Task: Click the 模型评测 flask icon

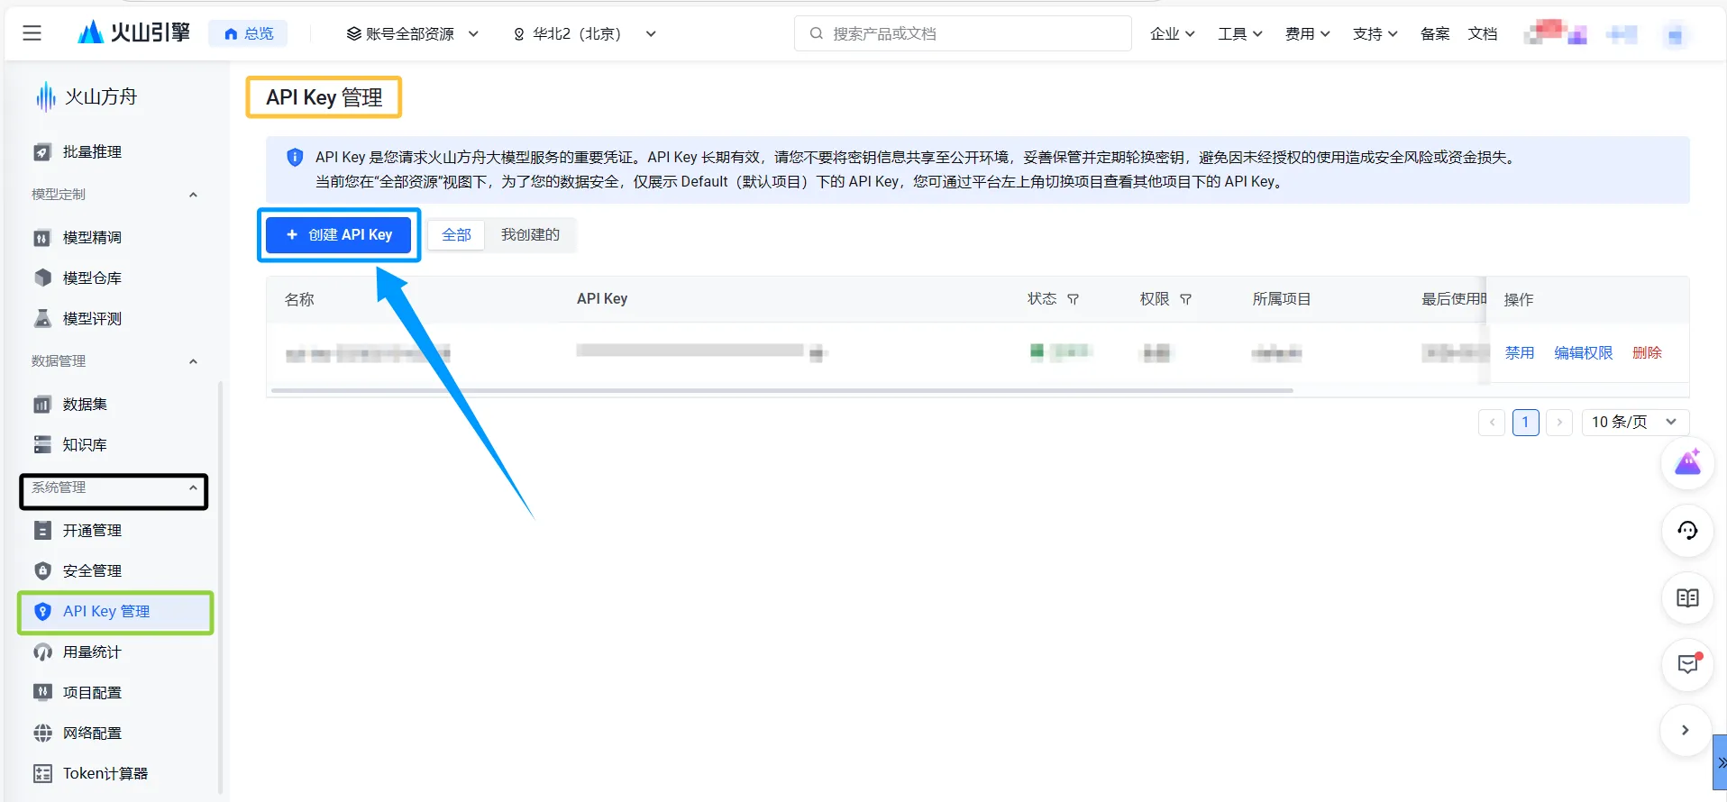Action: coord(42,318)
